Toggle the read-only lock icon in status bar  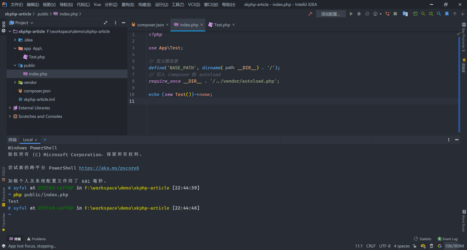(416, 246)
